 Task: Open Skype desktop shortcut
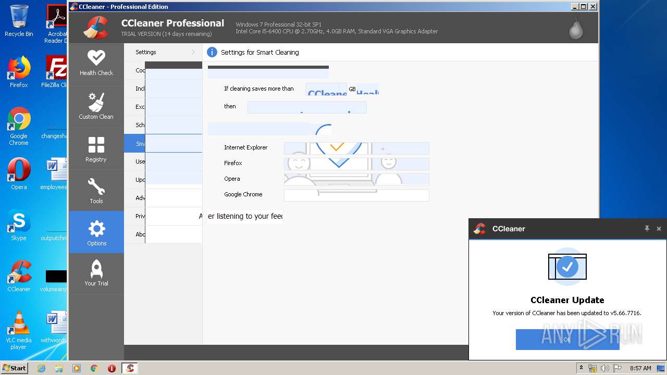click(19, 225)
